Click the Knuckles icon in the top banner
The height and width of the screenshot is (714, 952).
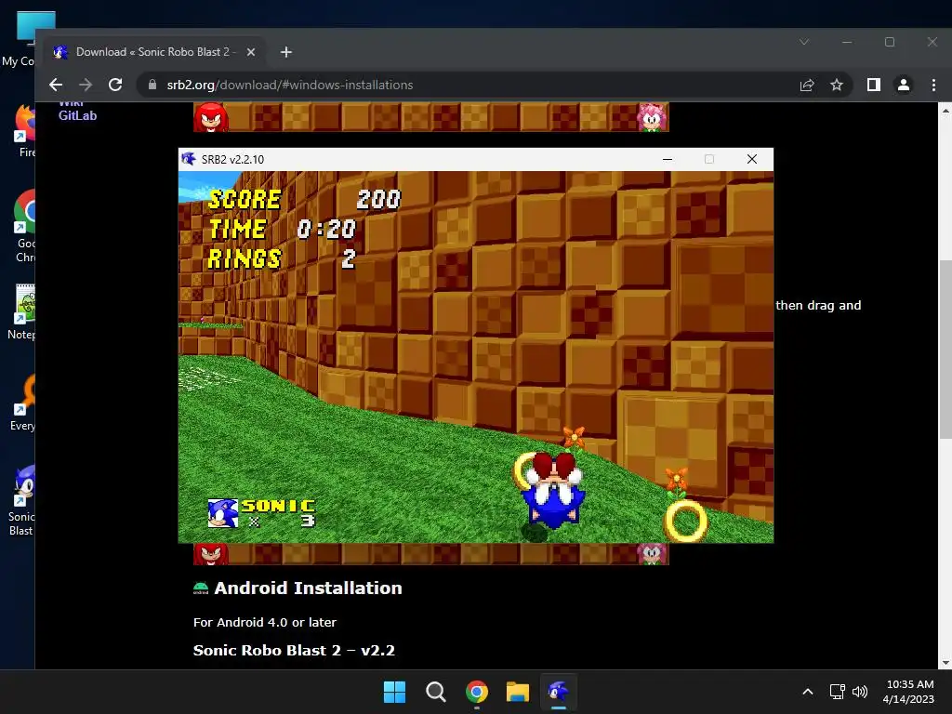pyautogui.click(x=211, y=116)
